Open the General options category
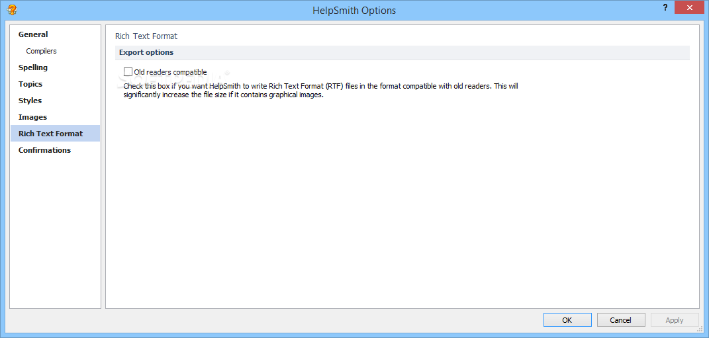 pos(55,34)
